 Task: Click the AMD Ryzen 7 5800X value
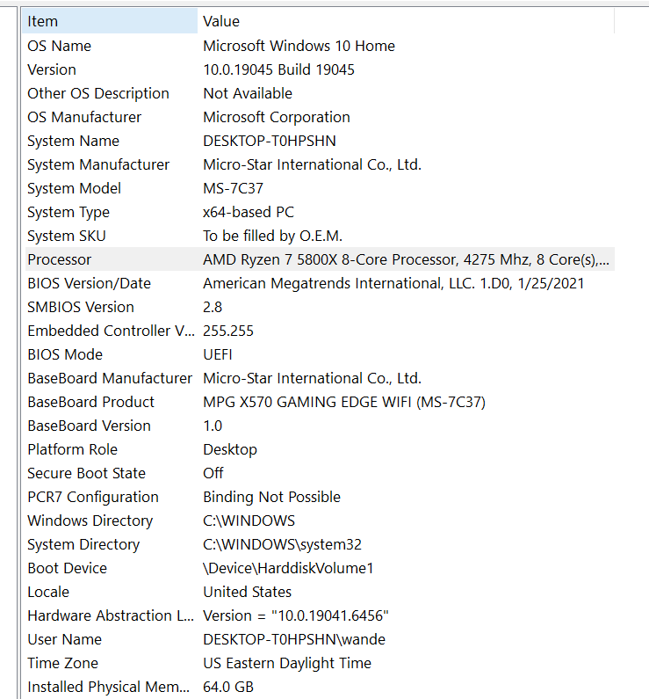406,259
